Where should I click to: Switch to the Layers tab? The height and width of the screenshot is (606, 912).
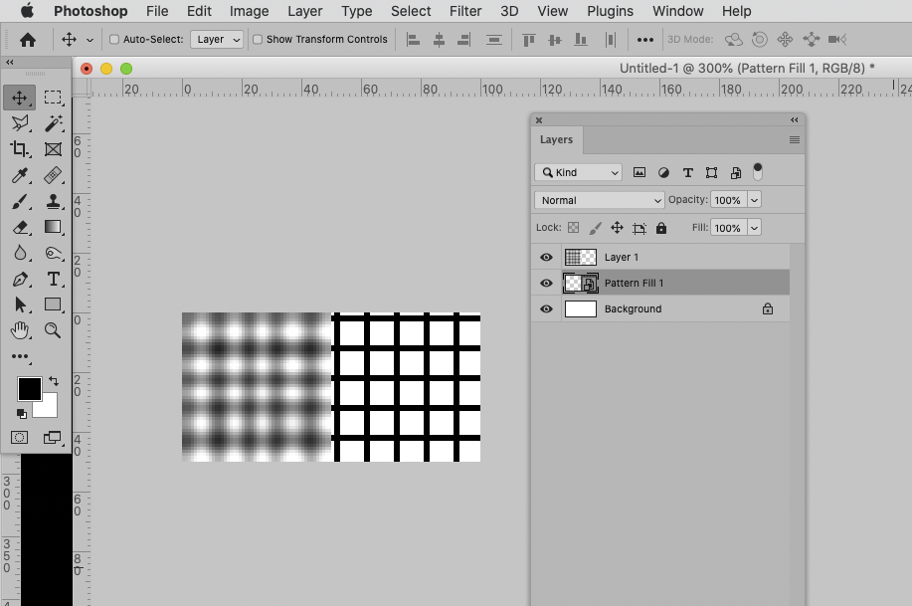(556, 139)
